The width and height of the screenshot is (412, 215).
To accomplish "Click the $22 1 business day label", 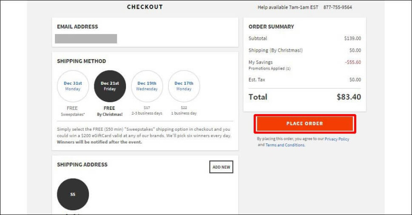I will click(x=184, y=110).
